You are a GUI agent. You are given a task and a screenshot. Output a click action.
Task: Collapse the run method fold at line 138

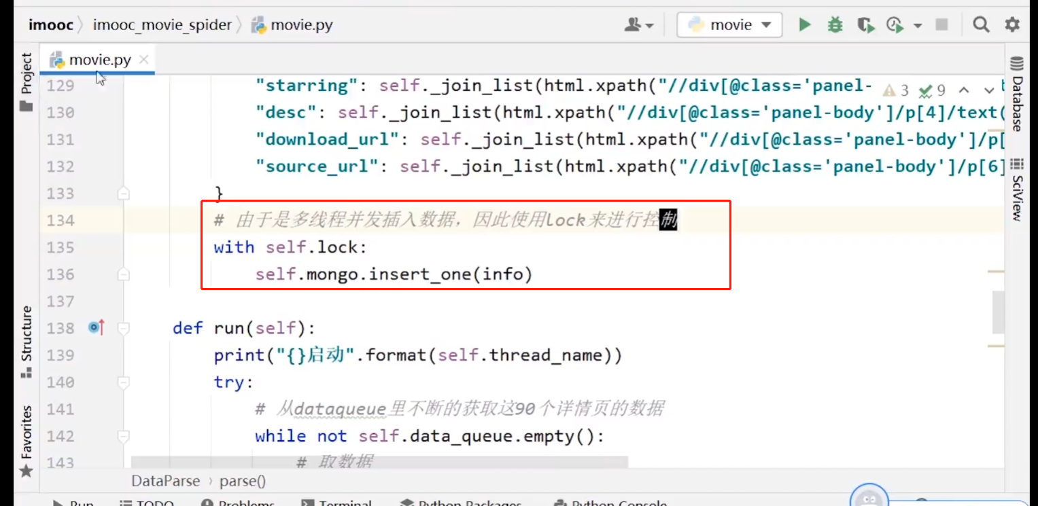(x=123, y=328)
